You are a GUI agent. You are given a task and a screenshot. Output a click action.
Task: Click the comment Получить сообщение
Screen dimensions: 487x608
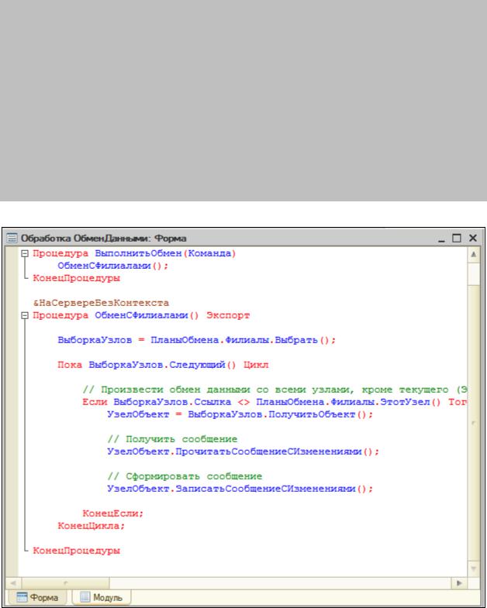(172, 439)
